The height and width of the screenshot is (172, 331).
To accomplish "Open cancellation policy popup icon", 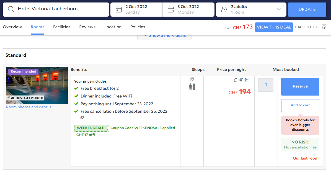I will pyautogui.click(x=82, y=117).
